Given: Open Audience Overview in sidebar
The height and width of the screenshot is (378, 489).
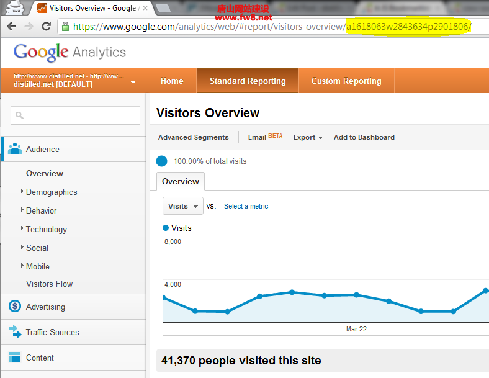Looking at the screenshot, I should (x=45, y=173).
